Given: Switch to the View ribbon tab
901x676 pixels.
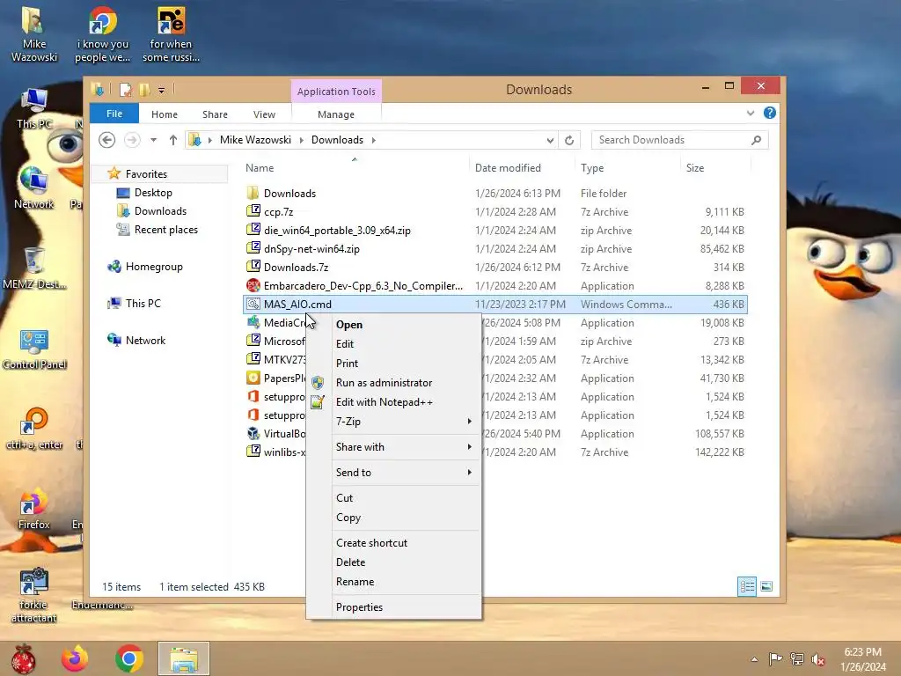Looking at the screenshot, I should click(x=264, y=114).
